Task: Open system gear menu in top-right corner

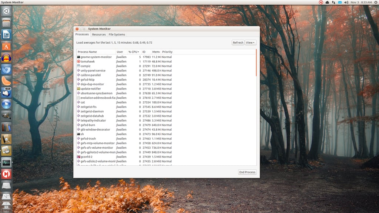Action: pyautogui.click(x=376, y=2)
